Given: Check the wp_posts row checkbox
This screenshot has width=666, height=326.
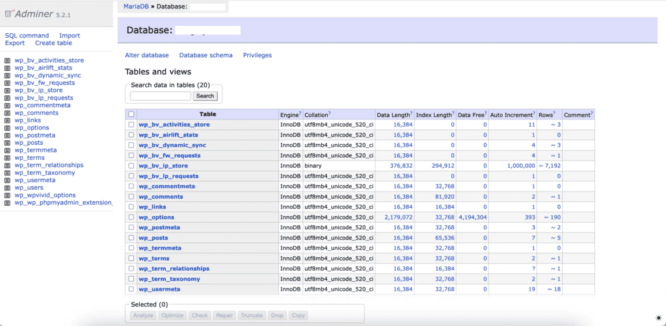Looking at the screenshot, I should pyautogui.click(x=131, y=238).
